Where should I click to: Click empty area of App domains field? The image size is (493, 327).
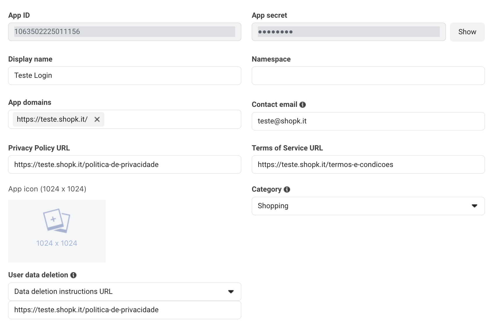[x=172, y=119]
